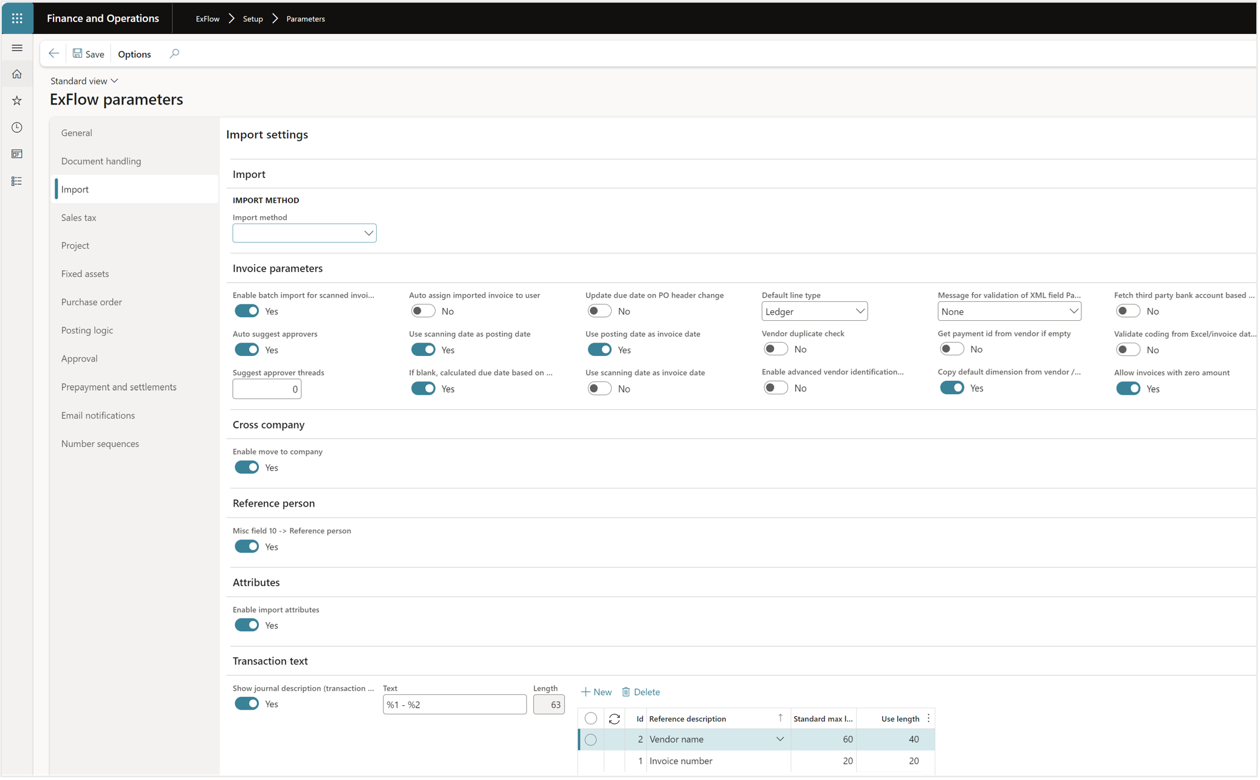This screenshot has height=780, width=1260.
Task: Click grid refresh icon in header
Action: click(614, 719)
